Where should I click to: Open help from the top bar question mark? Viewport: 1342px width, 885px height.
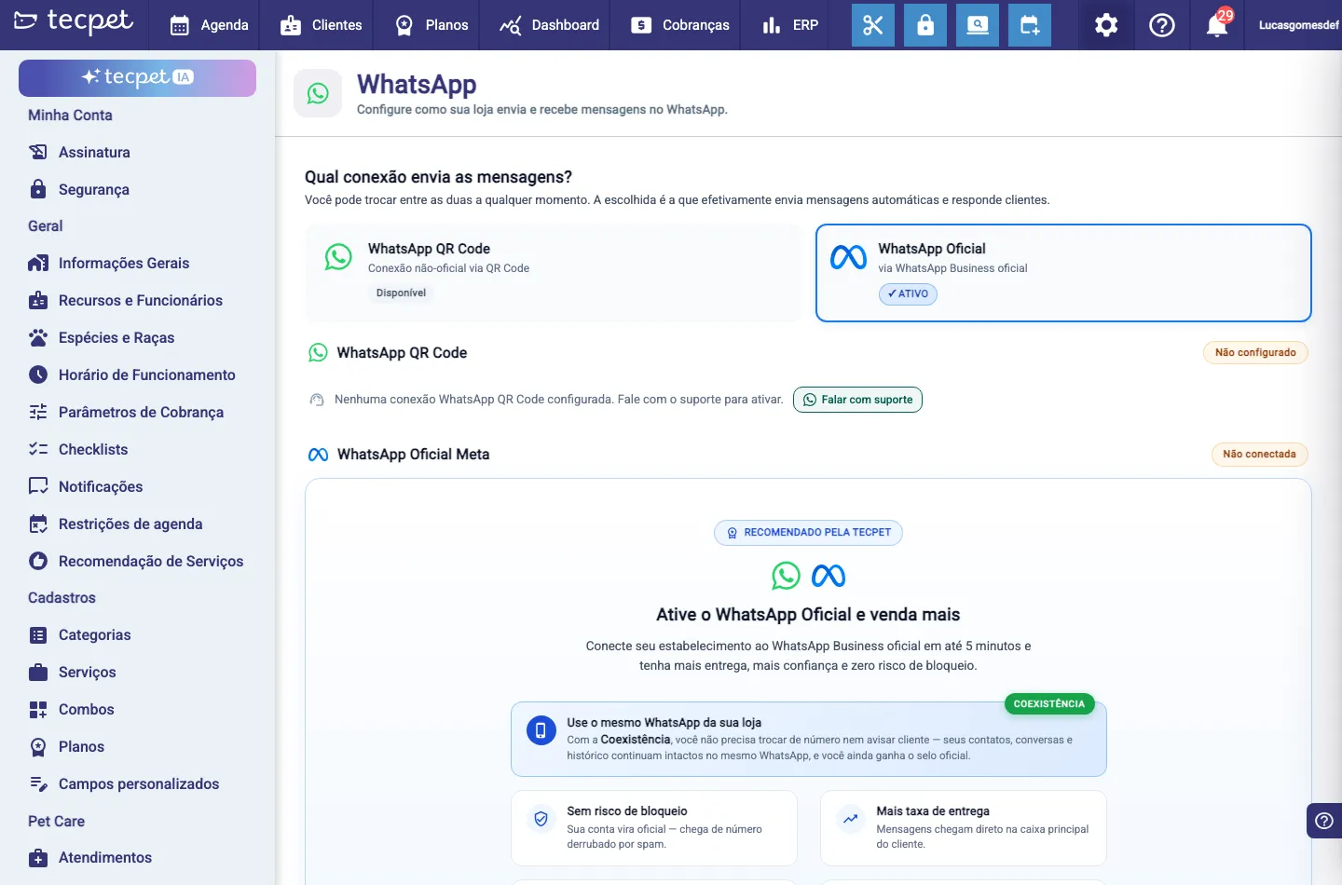[1162, 25]
